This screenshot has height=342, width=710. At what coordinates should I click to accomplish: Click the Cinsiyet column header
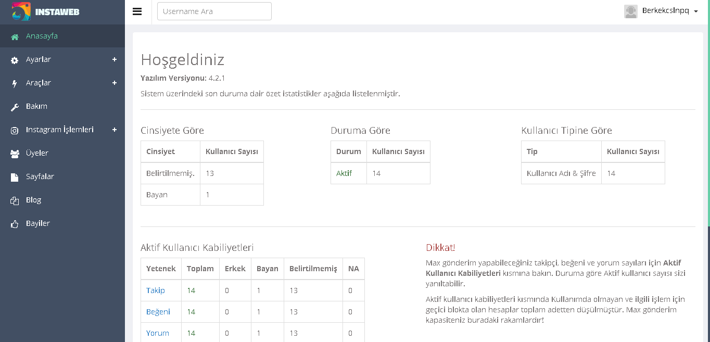pos(171,151)
